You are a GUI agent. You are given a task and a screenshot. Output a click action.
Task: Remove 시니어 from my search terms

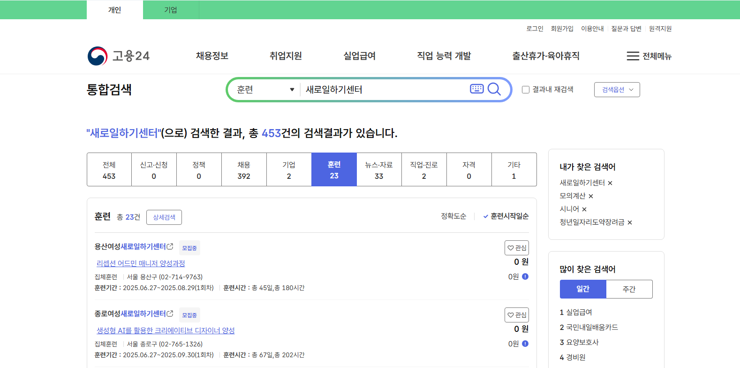pos(584,209)
